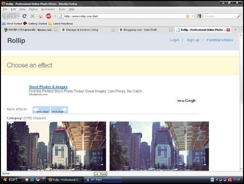Viewport: 244px width, 184px height.
Task: Open a new tab with plus button
Action: coord(235,30)
